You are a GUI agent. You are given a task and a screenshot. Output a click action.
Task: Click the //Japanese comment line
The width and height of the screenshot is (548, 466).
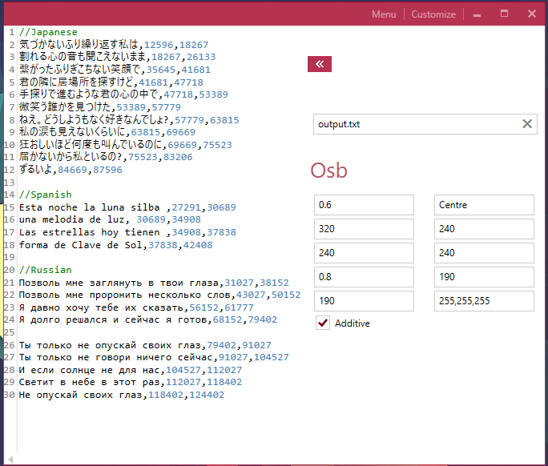(x=48, y=32)
